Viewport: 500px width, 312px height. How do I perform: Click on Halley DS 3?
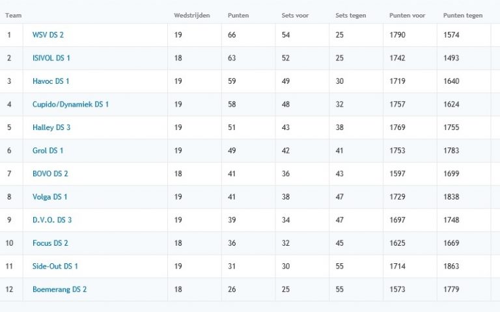[51, 127]
